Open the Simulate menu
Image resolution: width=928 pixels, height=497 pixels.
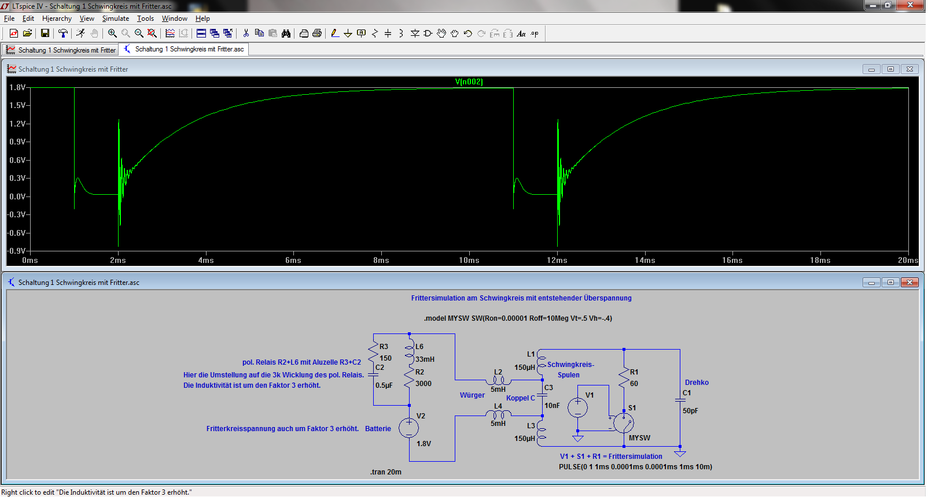[x=116, y=18]
